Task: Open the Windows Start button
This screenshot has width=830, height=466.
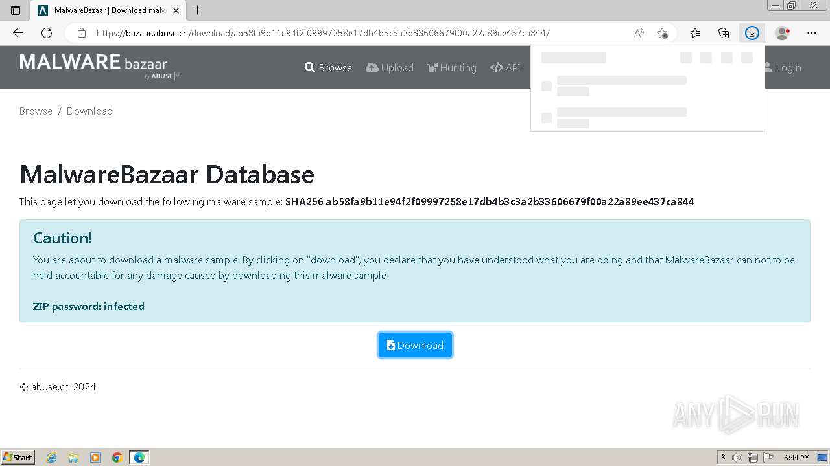Action: pos(18,457)
